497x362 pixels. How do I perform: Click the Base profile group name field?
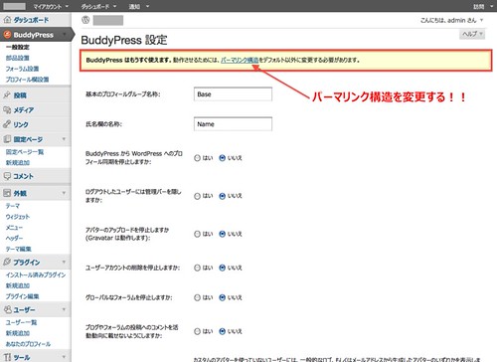point(233,94)
